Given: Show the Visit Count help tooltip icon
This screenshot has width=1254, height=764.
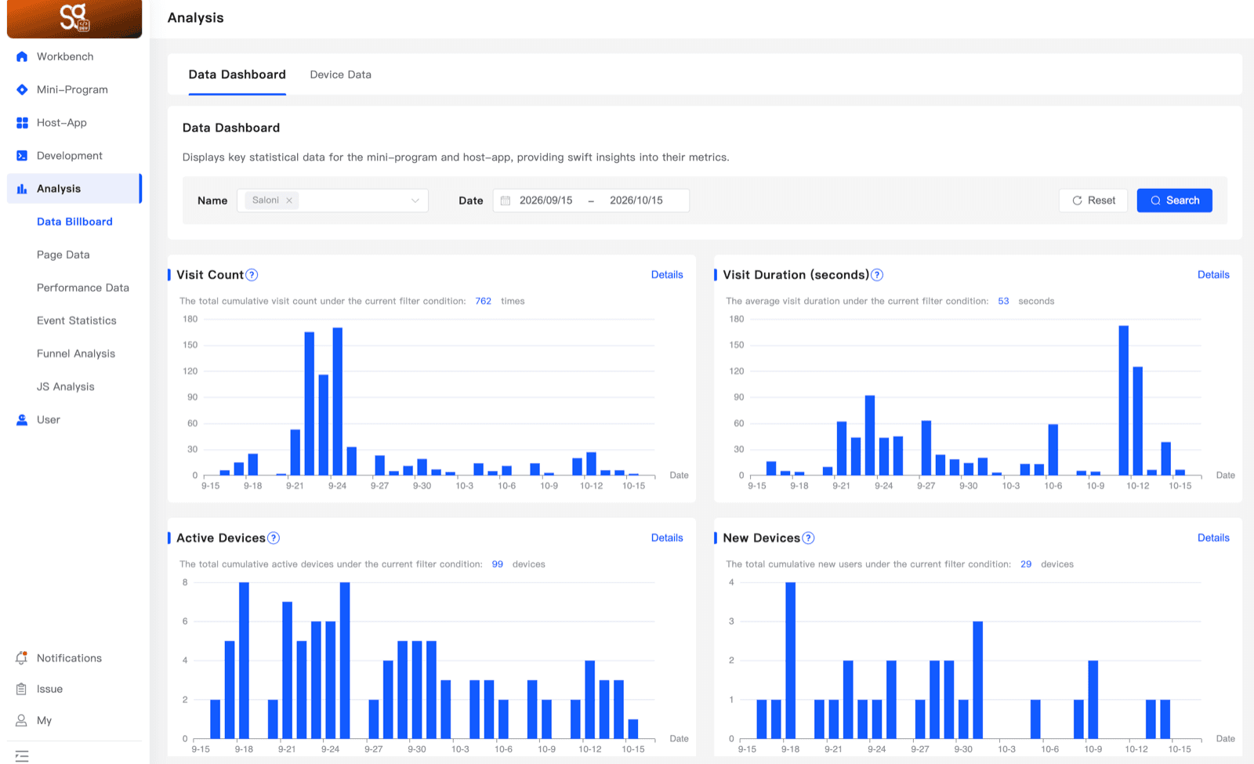Looking at the screenshot, I should click(x=252, y=275).
